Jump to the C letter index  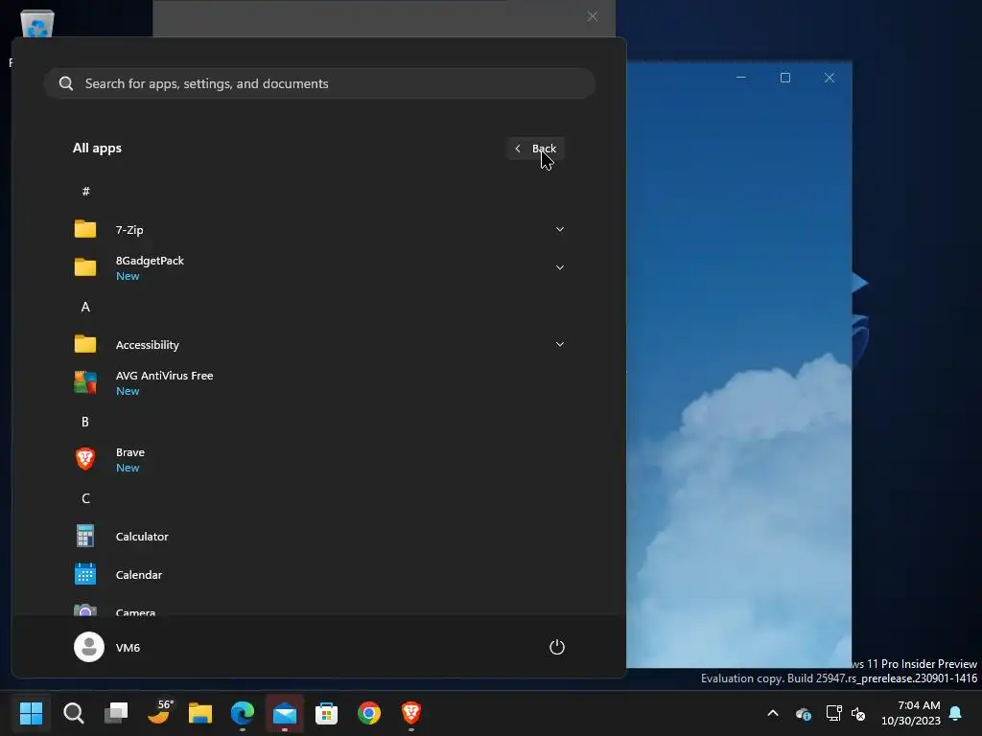pyautogui.click(x=85, y=498)
